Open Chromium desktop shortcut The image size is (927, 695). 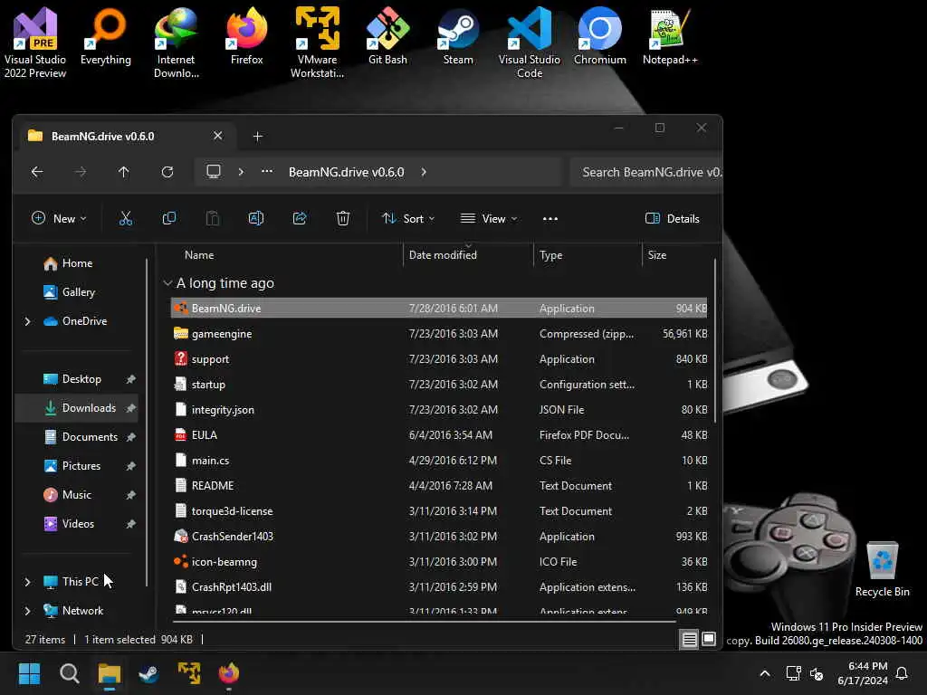(600, 36)
